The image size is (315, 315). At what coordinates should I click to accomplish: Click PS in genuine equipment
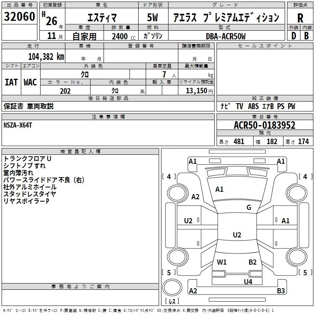pyautogui.click(x=281, y=106)
